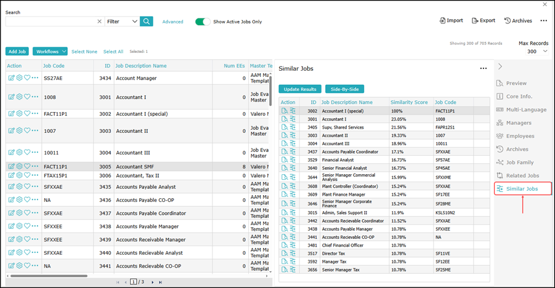
Task: Toggle Show Active Jobs Only switch
Action: click(x=203, y=22)
